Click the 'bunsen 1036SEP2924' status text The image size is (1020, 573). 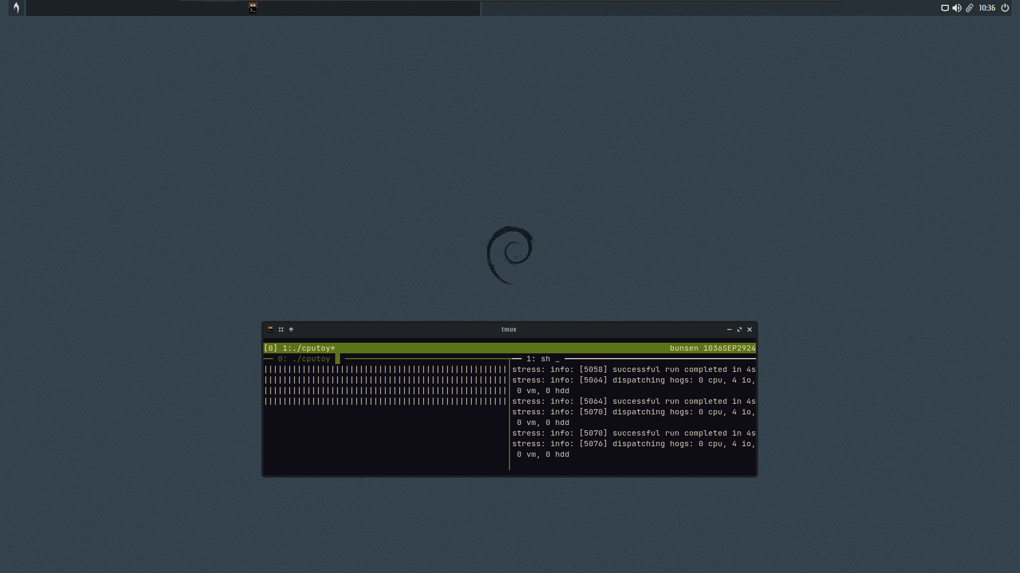pos(712,349)
